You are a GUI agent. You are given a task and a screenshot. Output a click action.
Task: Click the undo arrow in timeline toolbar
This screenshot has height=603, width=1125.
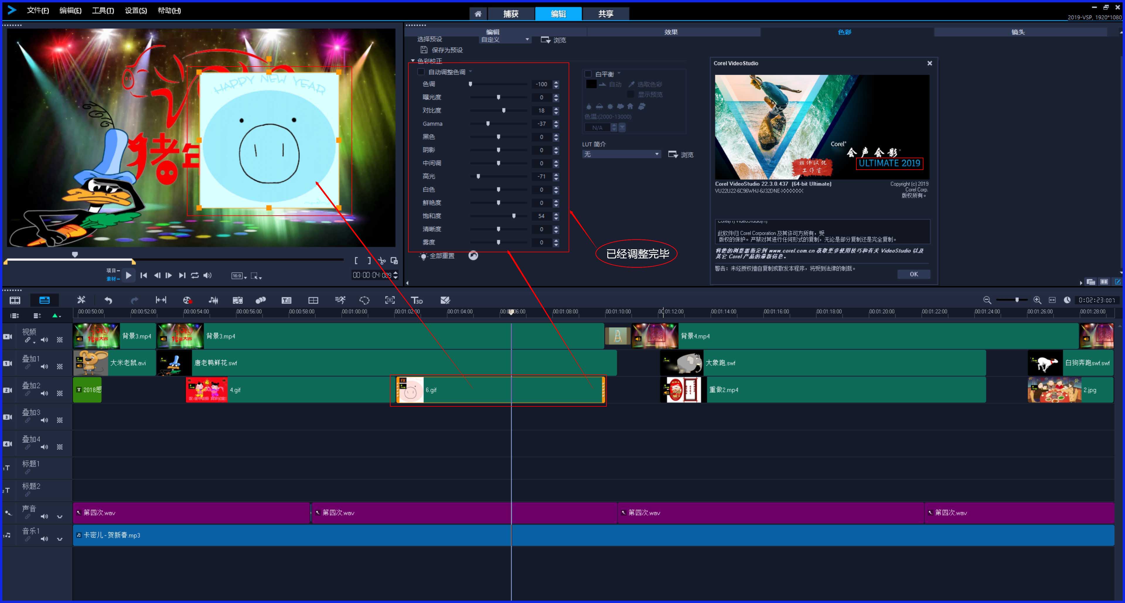[108, 300]
